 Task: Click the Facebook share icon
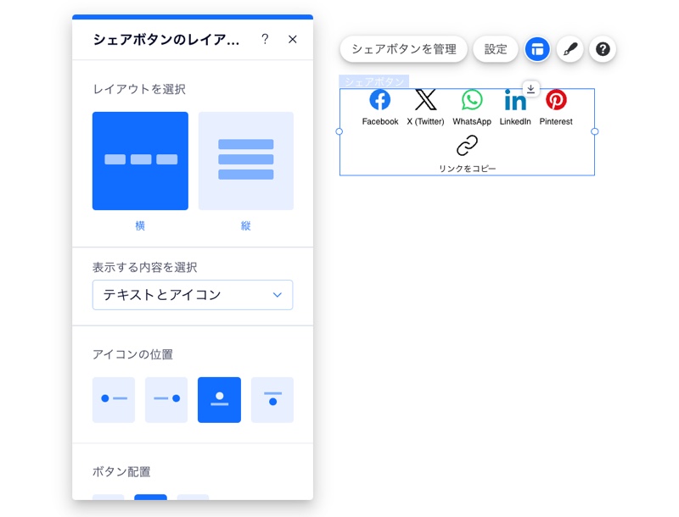(379, 100)
